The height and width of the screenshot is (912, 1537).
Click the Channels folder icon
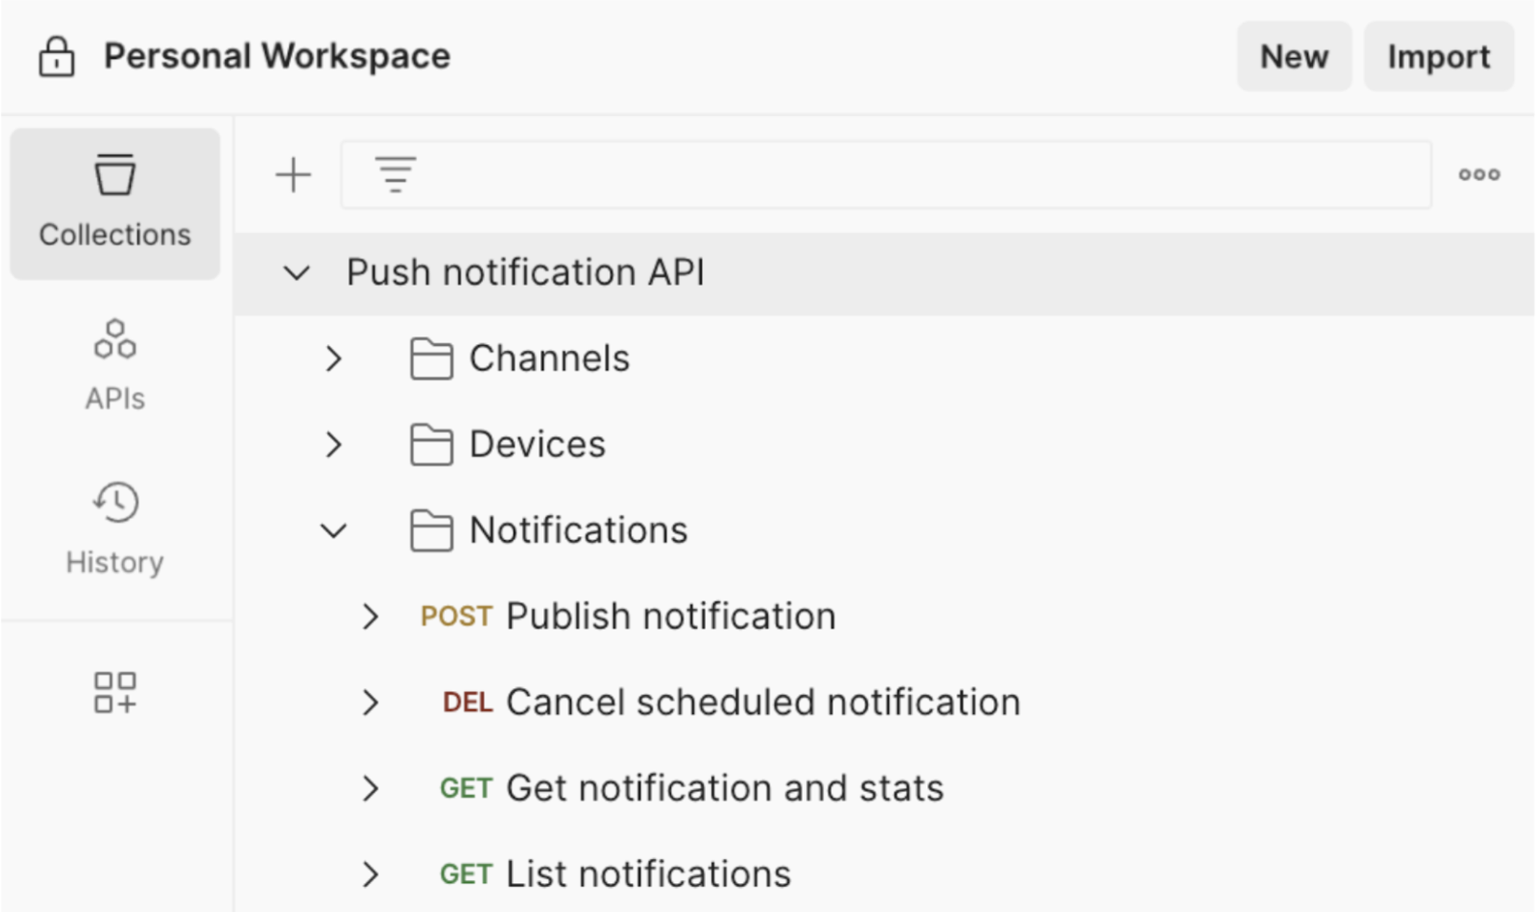431,359
